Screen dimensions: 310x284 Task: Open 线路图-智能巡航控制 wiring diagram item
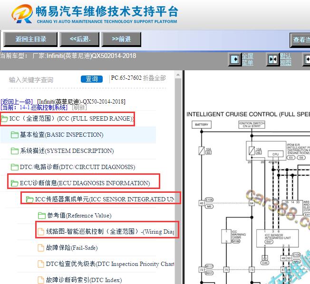coord(110,231)
